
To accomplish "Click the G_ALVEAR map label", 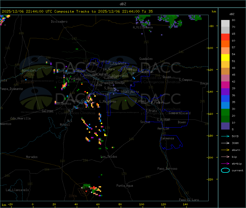I will (163, 120).
